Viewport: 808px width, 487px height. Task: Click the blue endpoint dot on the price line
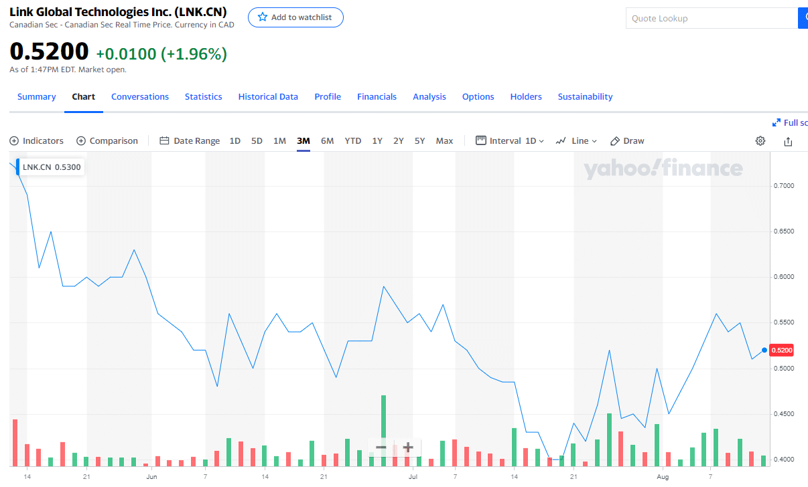tap(764, 350)
